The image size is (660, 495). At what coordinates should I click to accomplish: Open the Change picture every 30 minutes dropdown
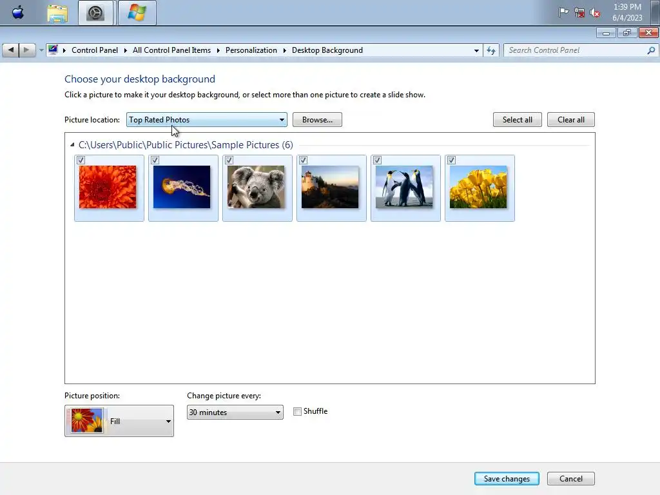235,412
